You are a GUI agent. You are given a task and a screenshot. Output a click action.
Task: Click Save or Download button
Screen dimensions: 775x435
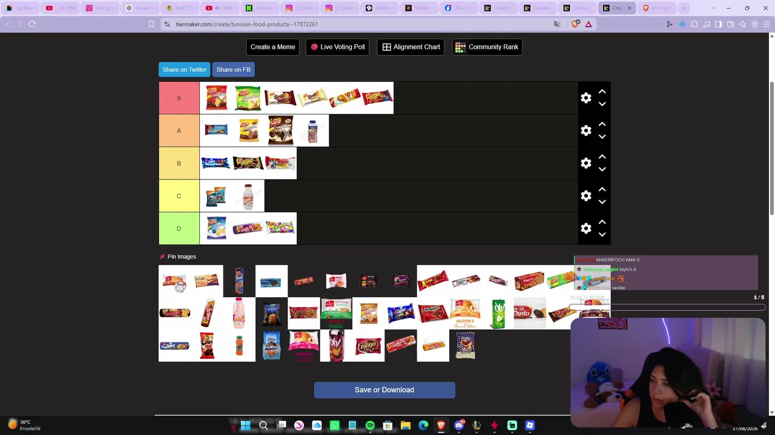pyautogui.click(x=384, y=390)
